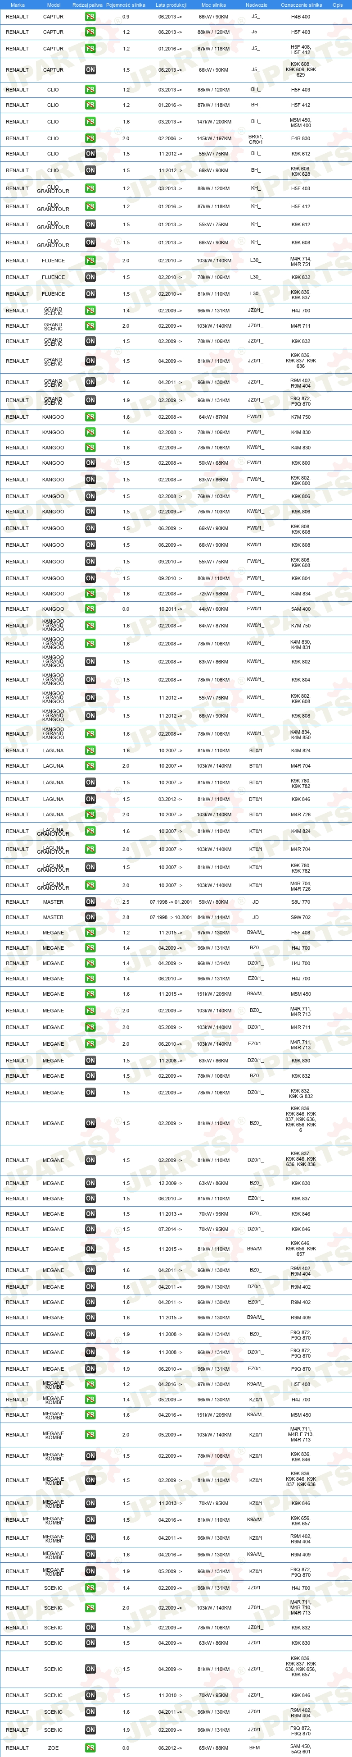This screenshot has height=1757, width=352.
Task: Select the engine code F4R 830
Action: tap(300, 138)
